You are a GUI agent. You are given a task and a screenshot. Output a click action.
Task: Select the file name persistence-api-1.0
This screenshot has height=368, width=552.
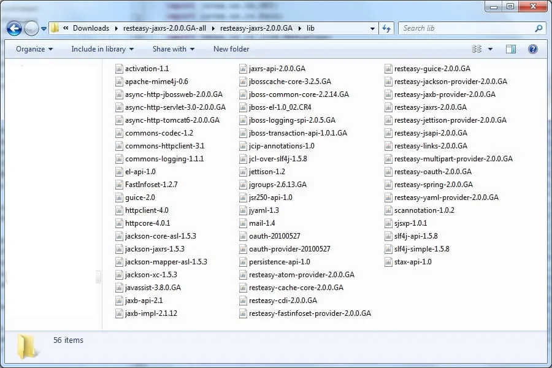coord(280,262)
